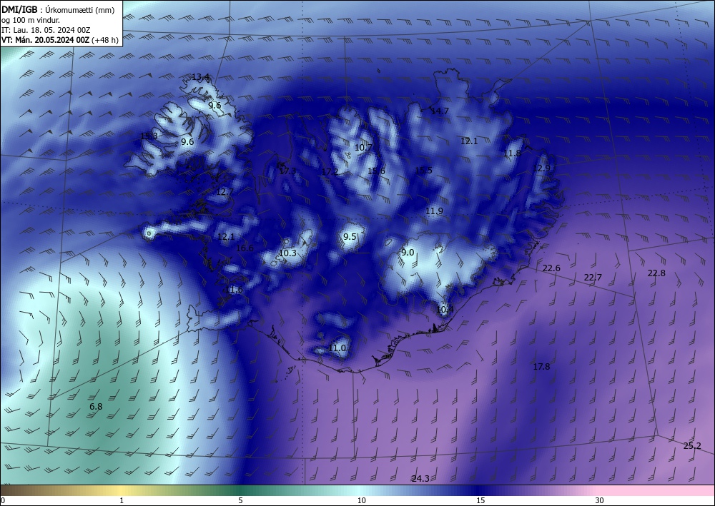
Task: Select the 17.8 value in the southeast sea
Action: click(541, 366)
